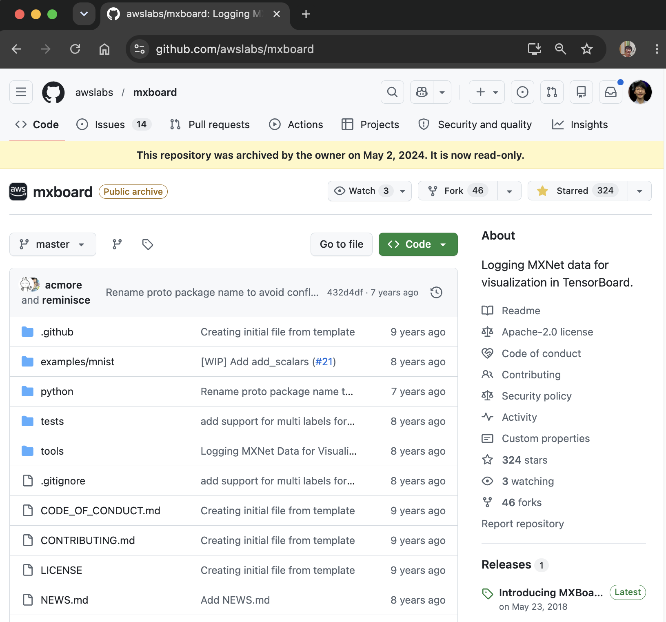Switch to the Pull requests tab
This screenshot has width=666, height=622.
click(210, 124)
